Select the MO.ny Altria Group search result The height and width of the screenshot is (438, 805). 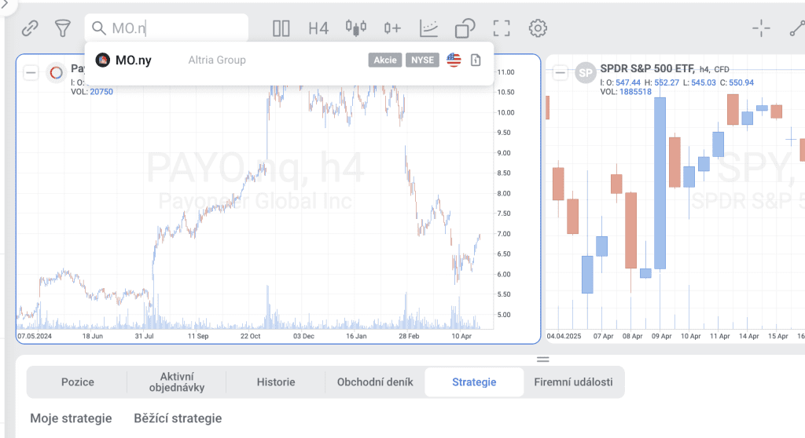[x=289, y=60]
